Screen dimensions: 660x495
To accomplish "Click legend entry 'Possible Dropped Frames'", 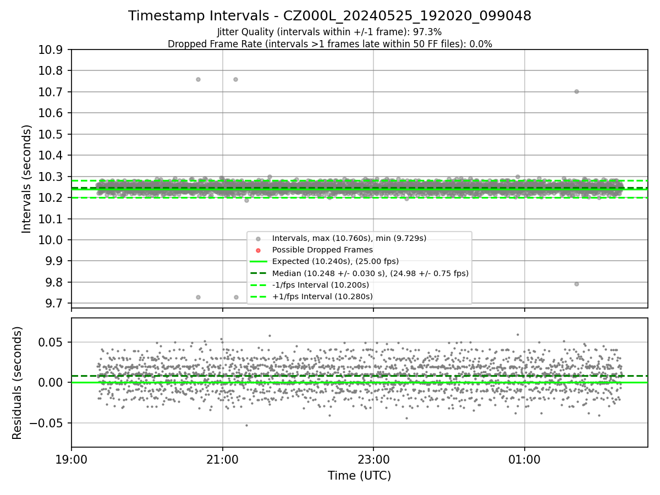I will pyautogui.click(x=322, y=250).
